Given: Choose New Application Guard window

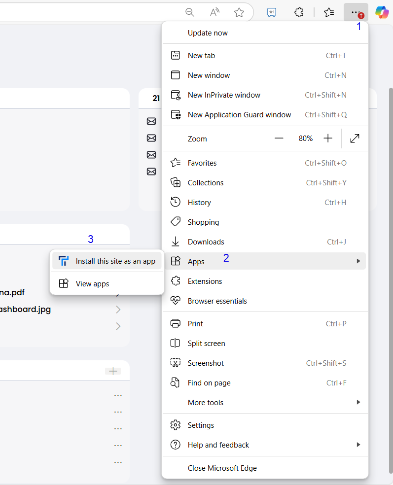Looking at the screenshot, I should [265, 115].
